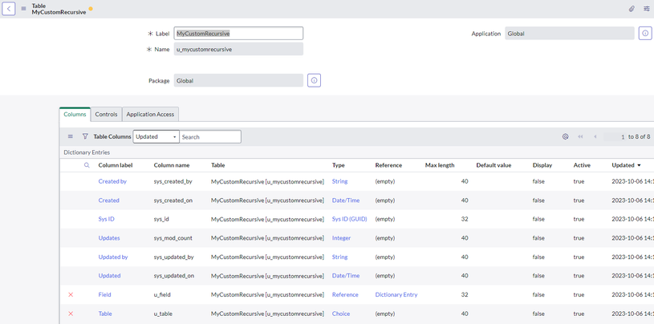Go back using the header back arrow
The image size is (654, 324).
click(x=9, y=8)
